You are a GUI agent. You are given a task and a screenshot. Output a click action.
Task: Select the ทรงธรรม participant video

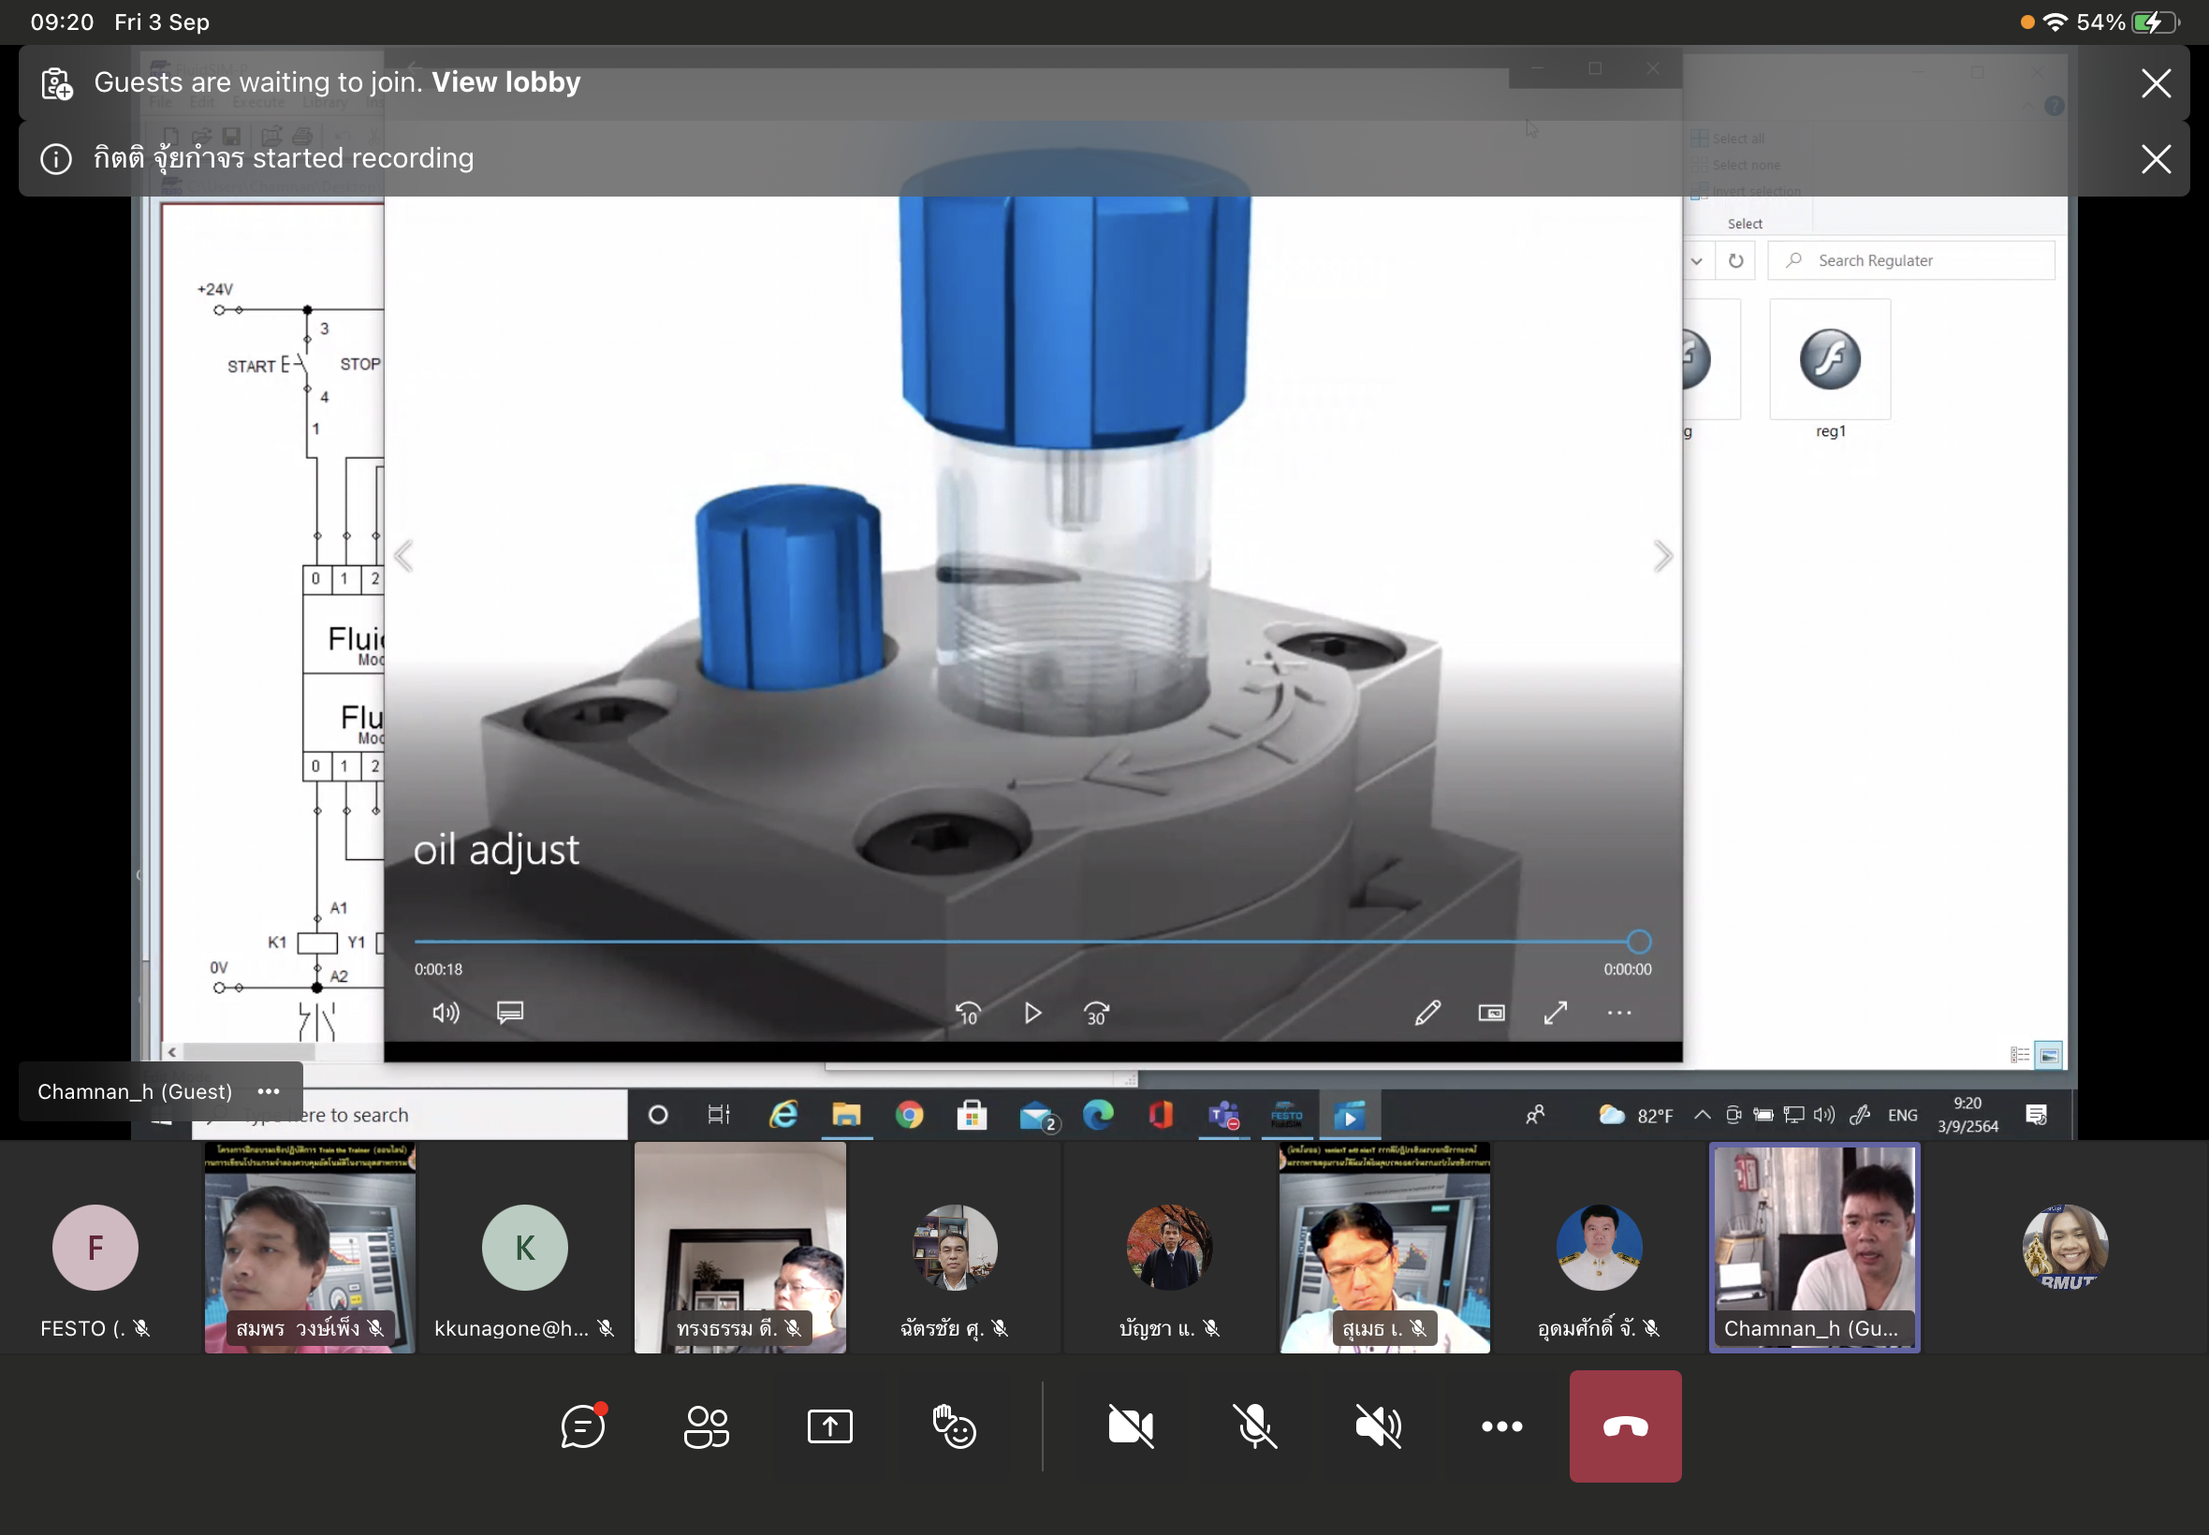click(x=739, y=1248)
